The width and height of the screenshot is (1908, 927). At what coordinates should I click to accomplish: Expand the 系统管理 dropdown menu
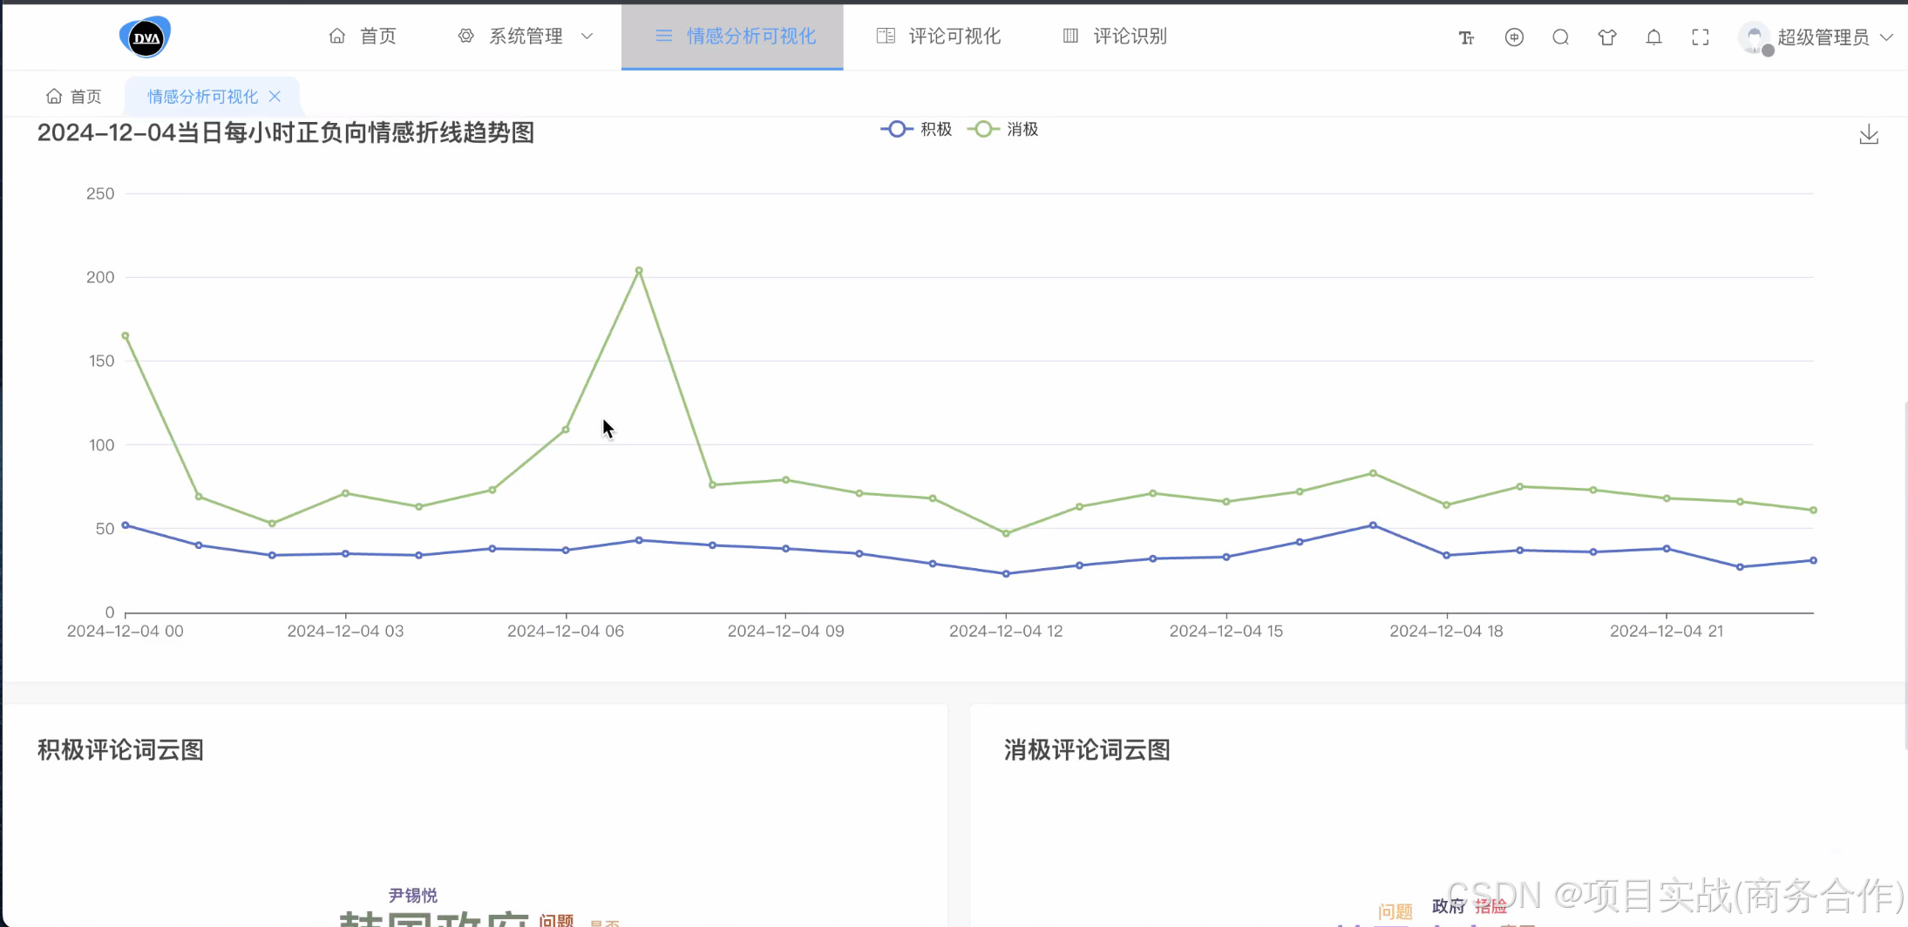pyautogui.click(x=525, y=36)
